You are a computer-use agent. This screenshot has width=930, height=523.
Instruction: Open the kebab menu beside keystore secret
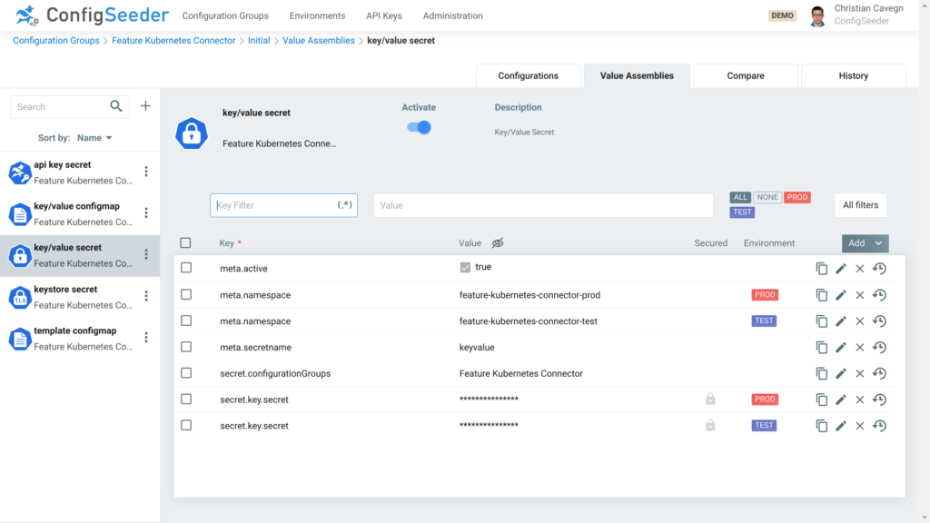146,295
